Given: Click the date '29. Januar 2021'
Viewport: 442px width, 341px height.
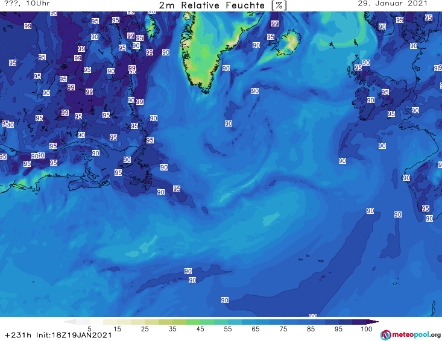Looking at the screenshot, I should 393,4.
